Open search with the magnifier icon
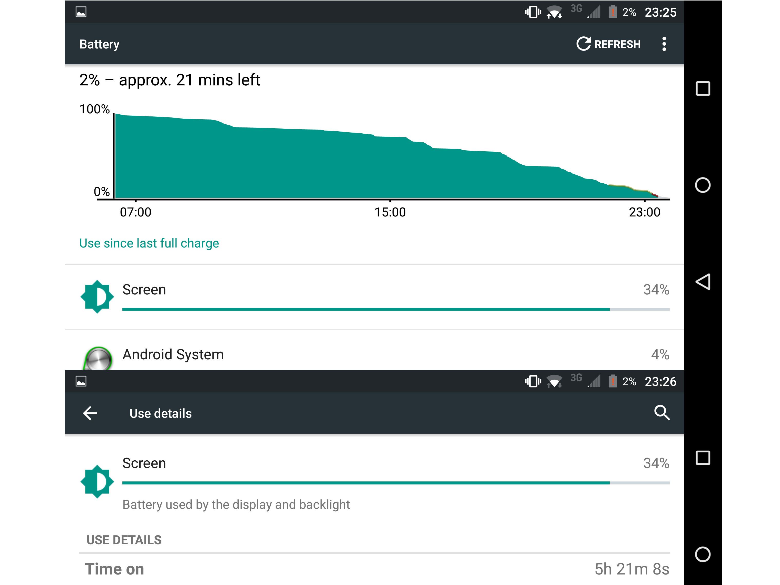Image resolution: width=780 pixels, height=585 pixels. (x=662, y=413)
